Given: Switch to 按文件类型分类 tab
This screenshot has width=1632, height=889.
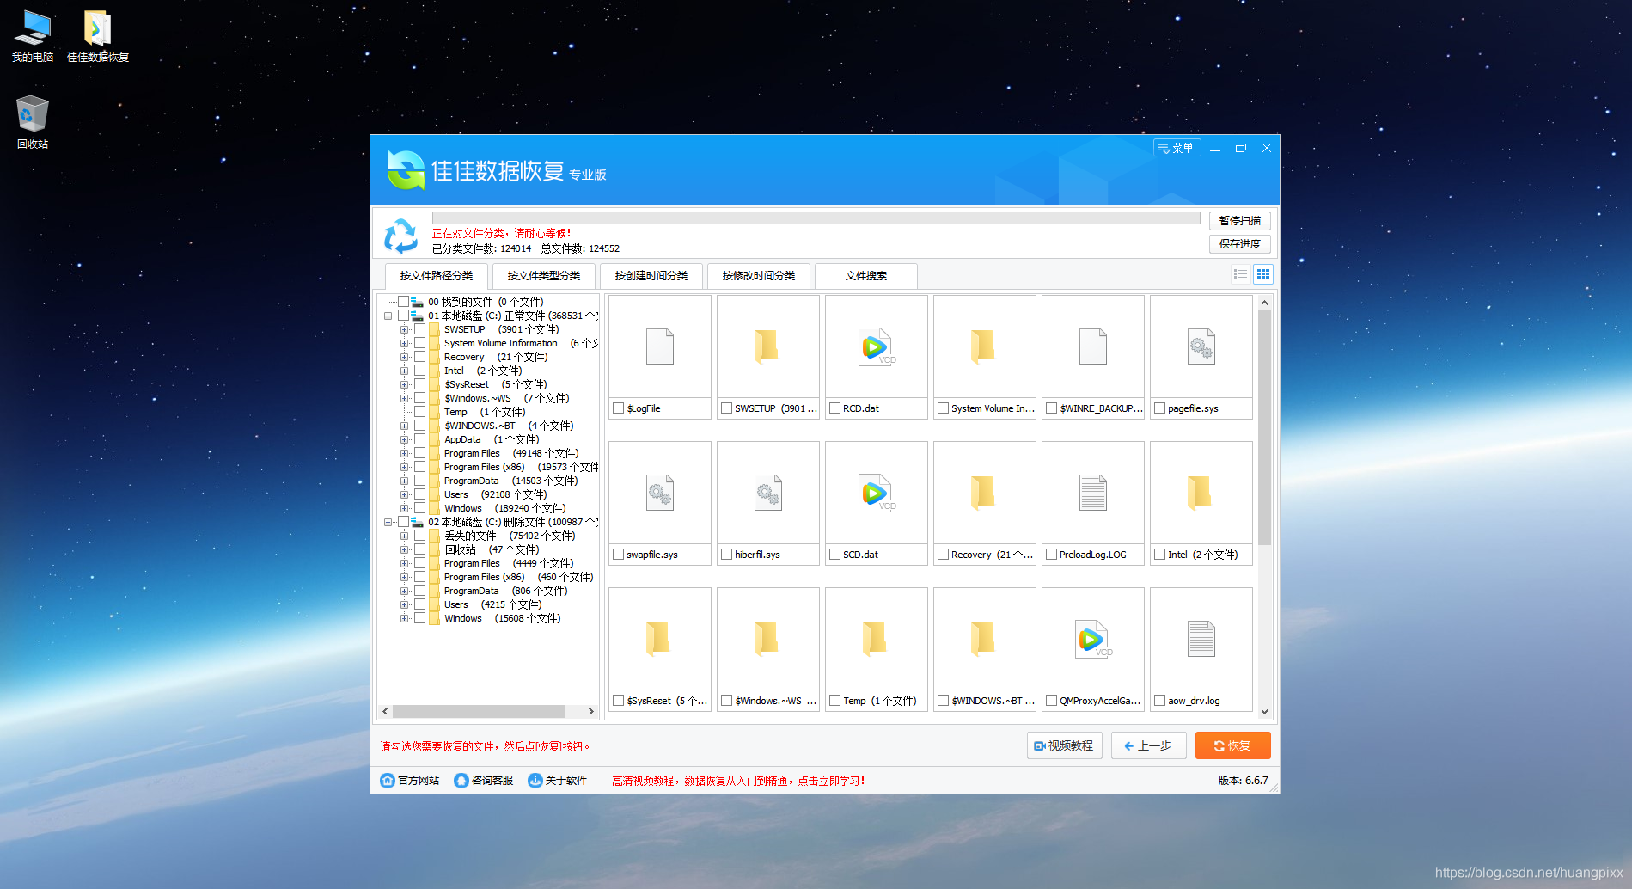Looking at the screenshot, I should point(542,276).
